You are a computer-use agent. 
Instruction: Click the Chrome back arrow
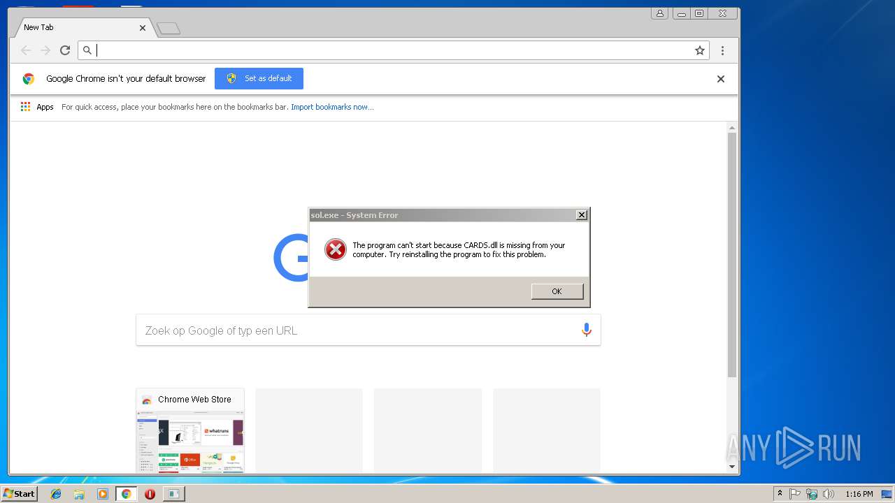[26, 50]
